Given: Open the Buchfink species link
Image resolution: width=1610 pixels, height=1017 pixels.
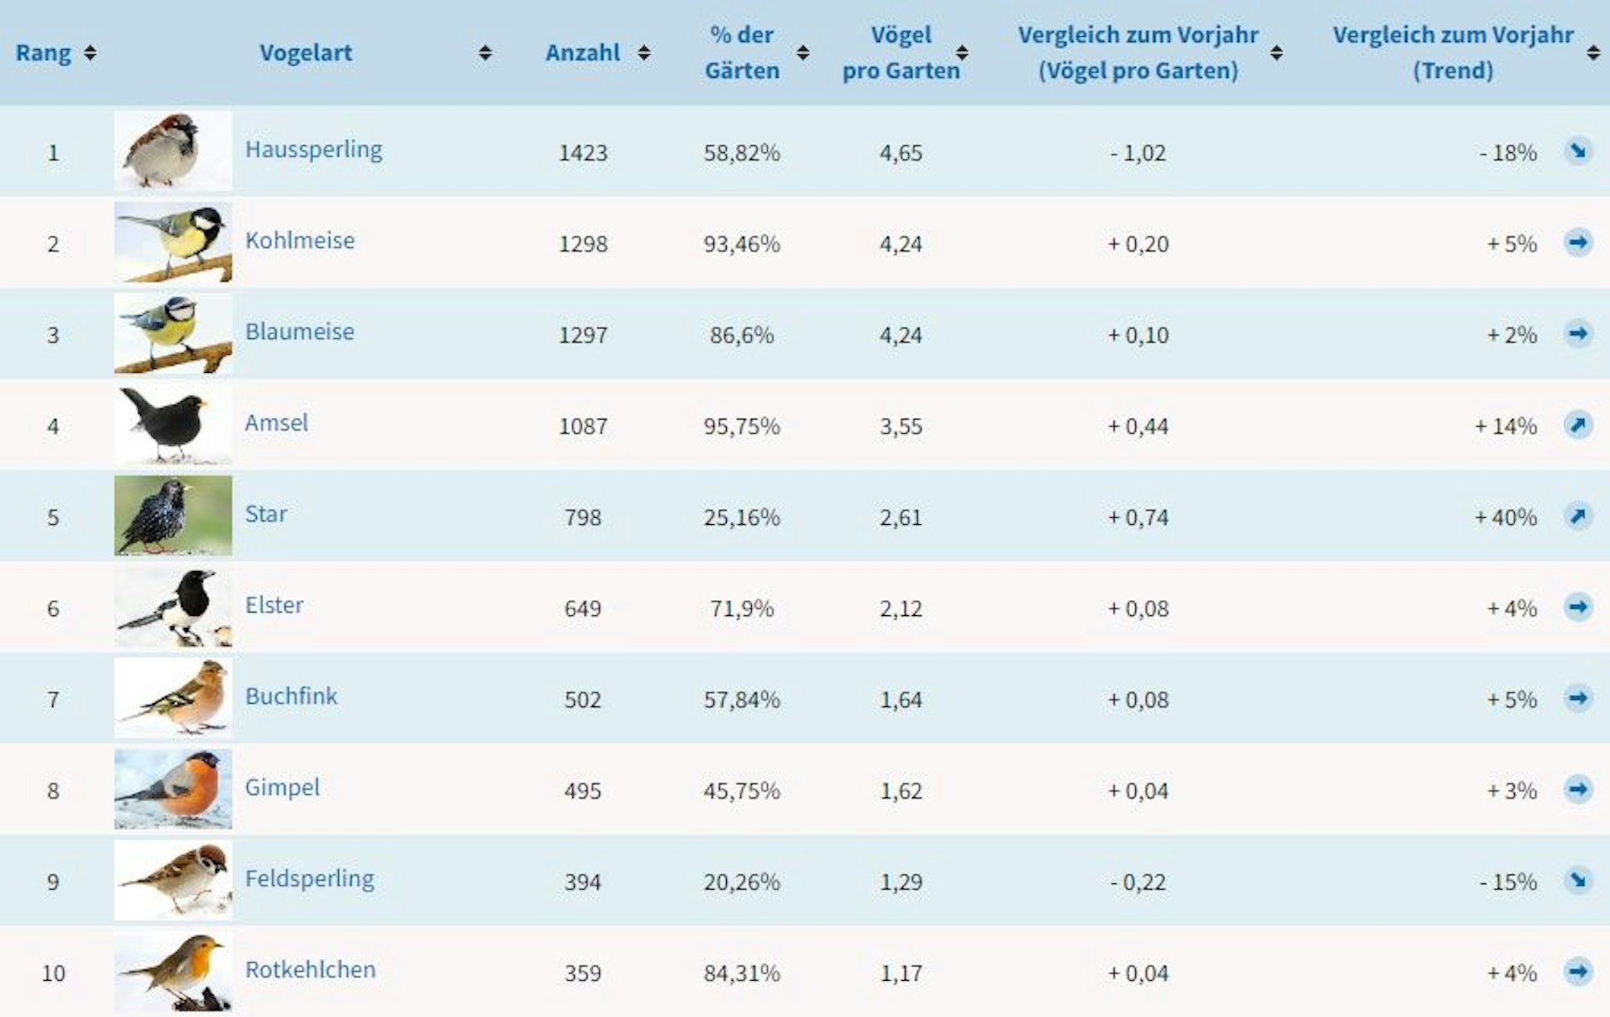Looking at the screenshot, I should click(291, 697).
